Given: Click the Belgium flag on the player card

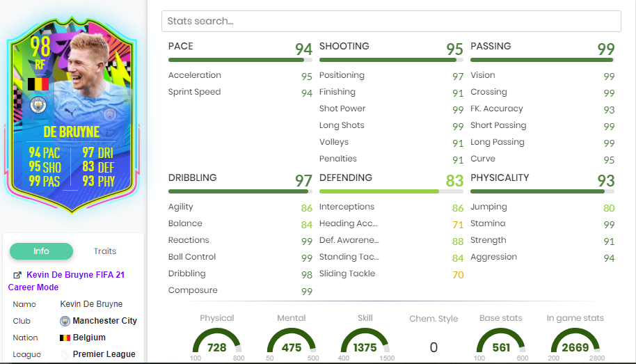Looking at the screenshot, I should 38,84.
